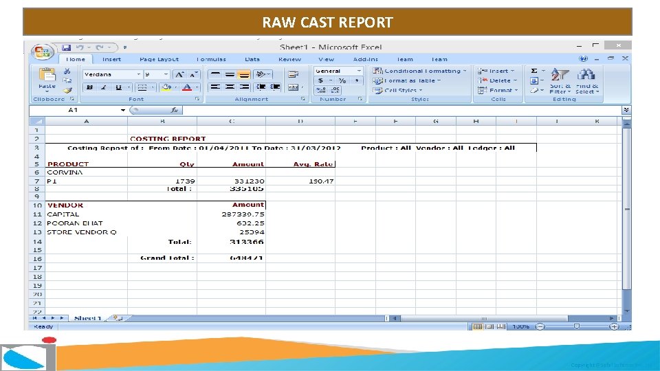Click Zoom Out minus button
This screenshot has width=660, height=371.
coord(540,327)
